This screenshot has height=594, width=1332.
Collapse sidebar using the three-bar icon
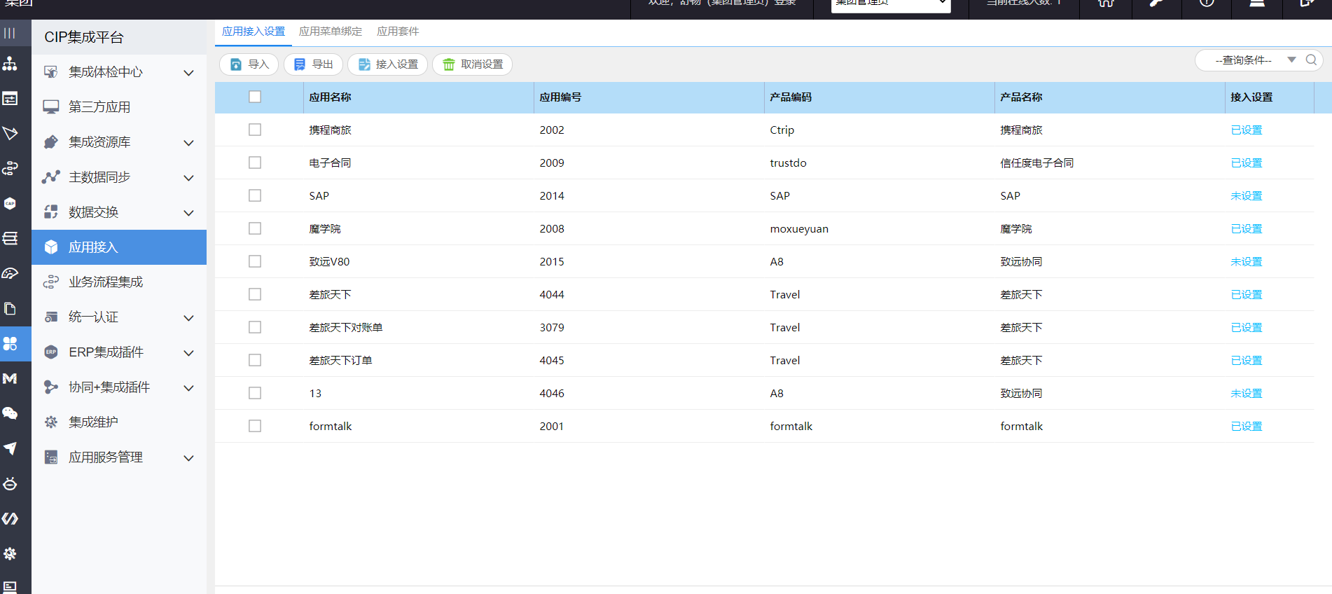pyautogui.click(x=10, y=33)
